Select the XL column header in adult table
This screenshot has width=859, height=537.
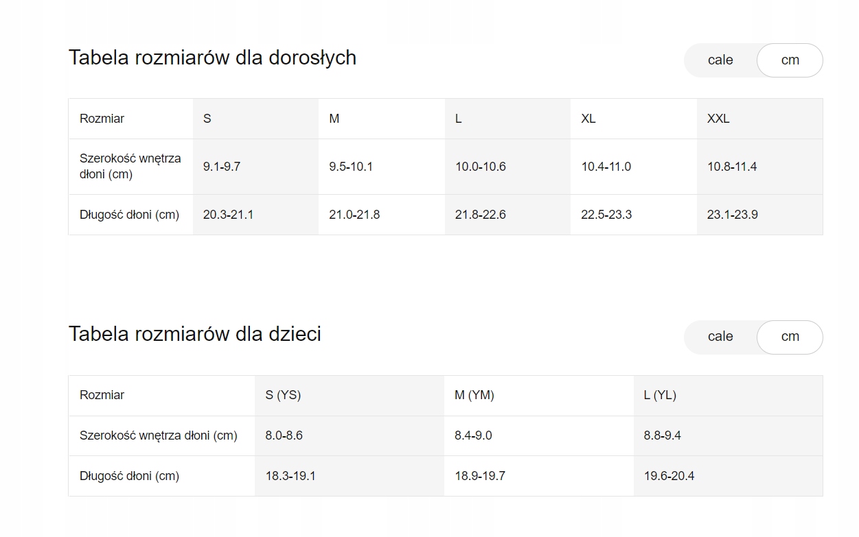[588, 118]
